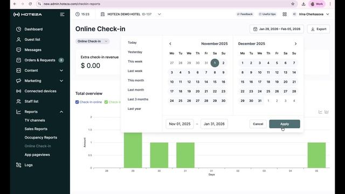This screenshot has height=194, width=345.
Task: Edit the start date Nov 01, 2025 field
Action: [180, 124]
